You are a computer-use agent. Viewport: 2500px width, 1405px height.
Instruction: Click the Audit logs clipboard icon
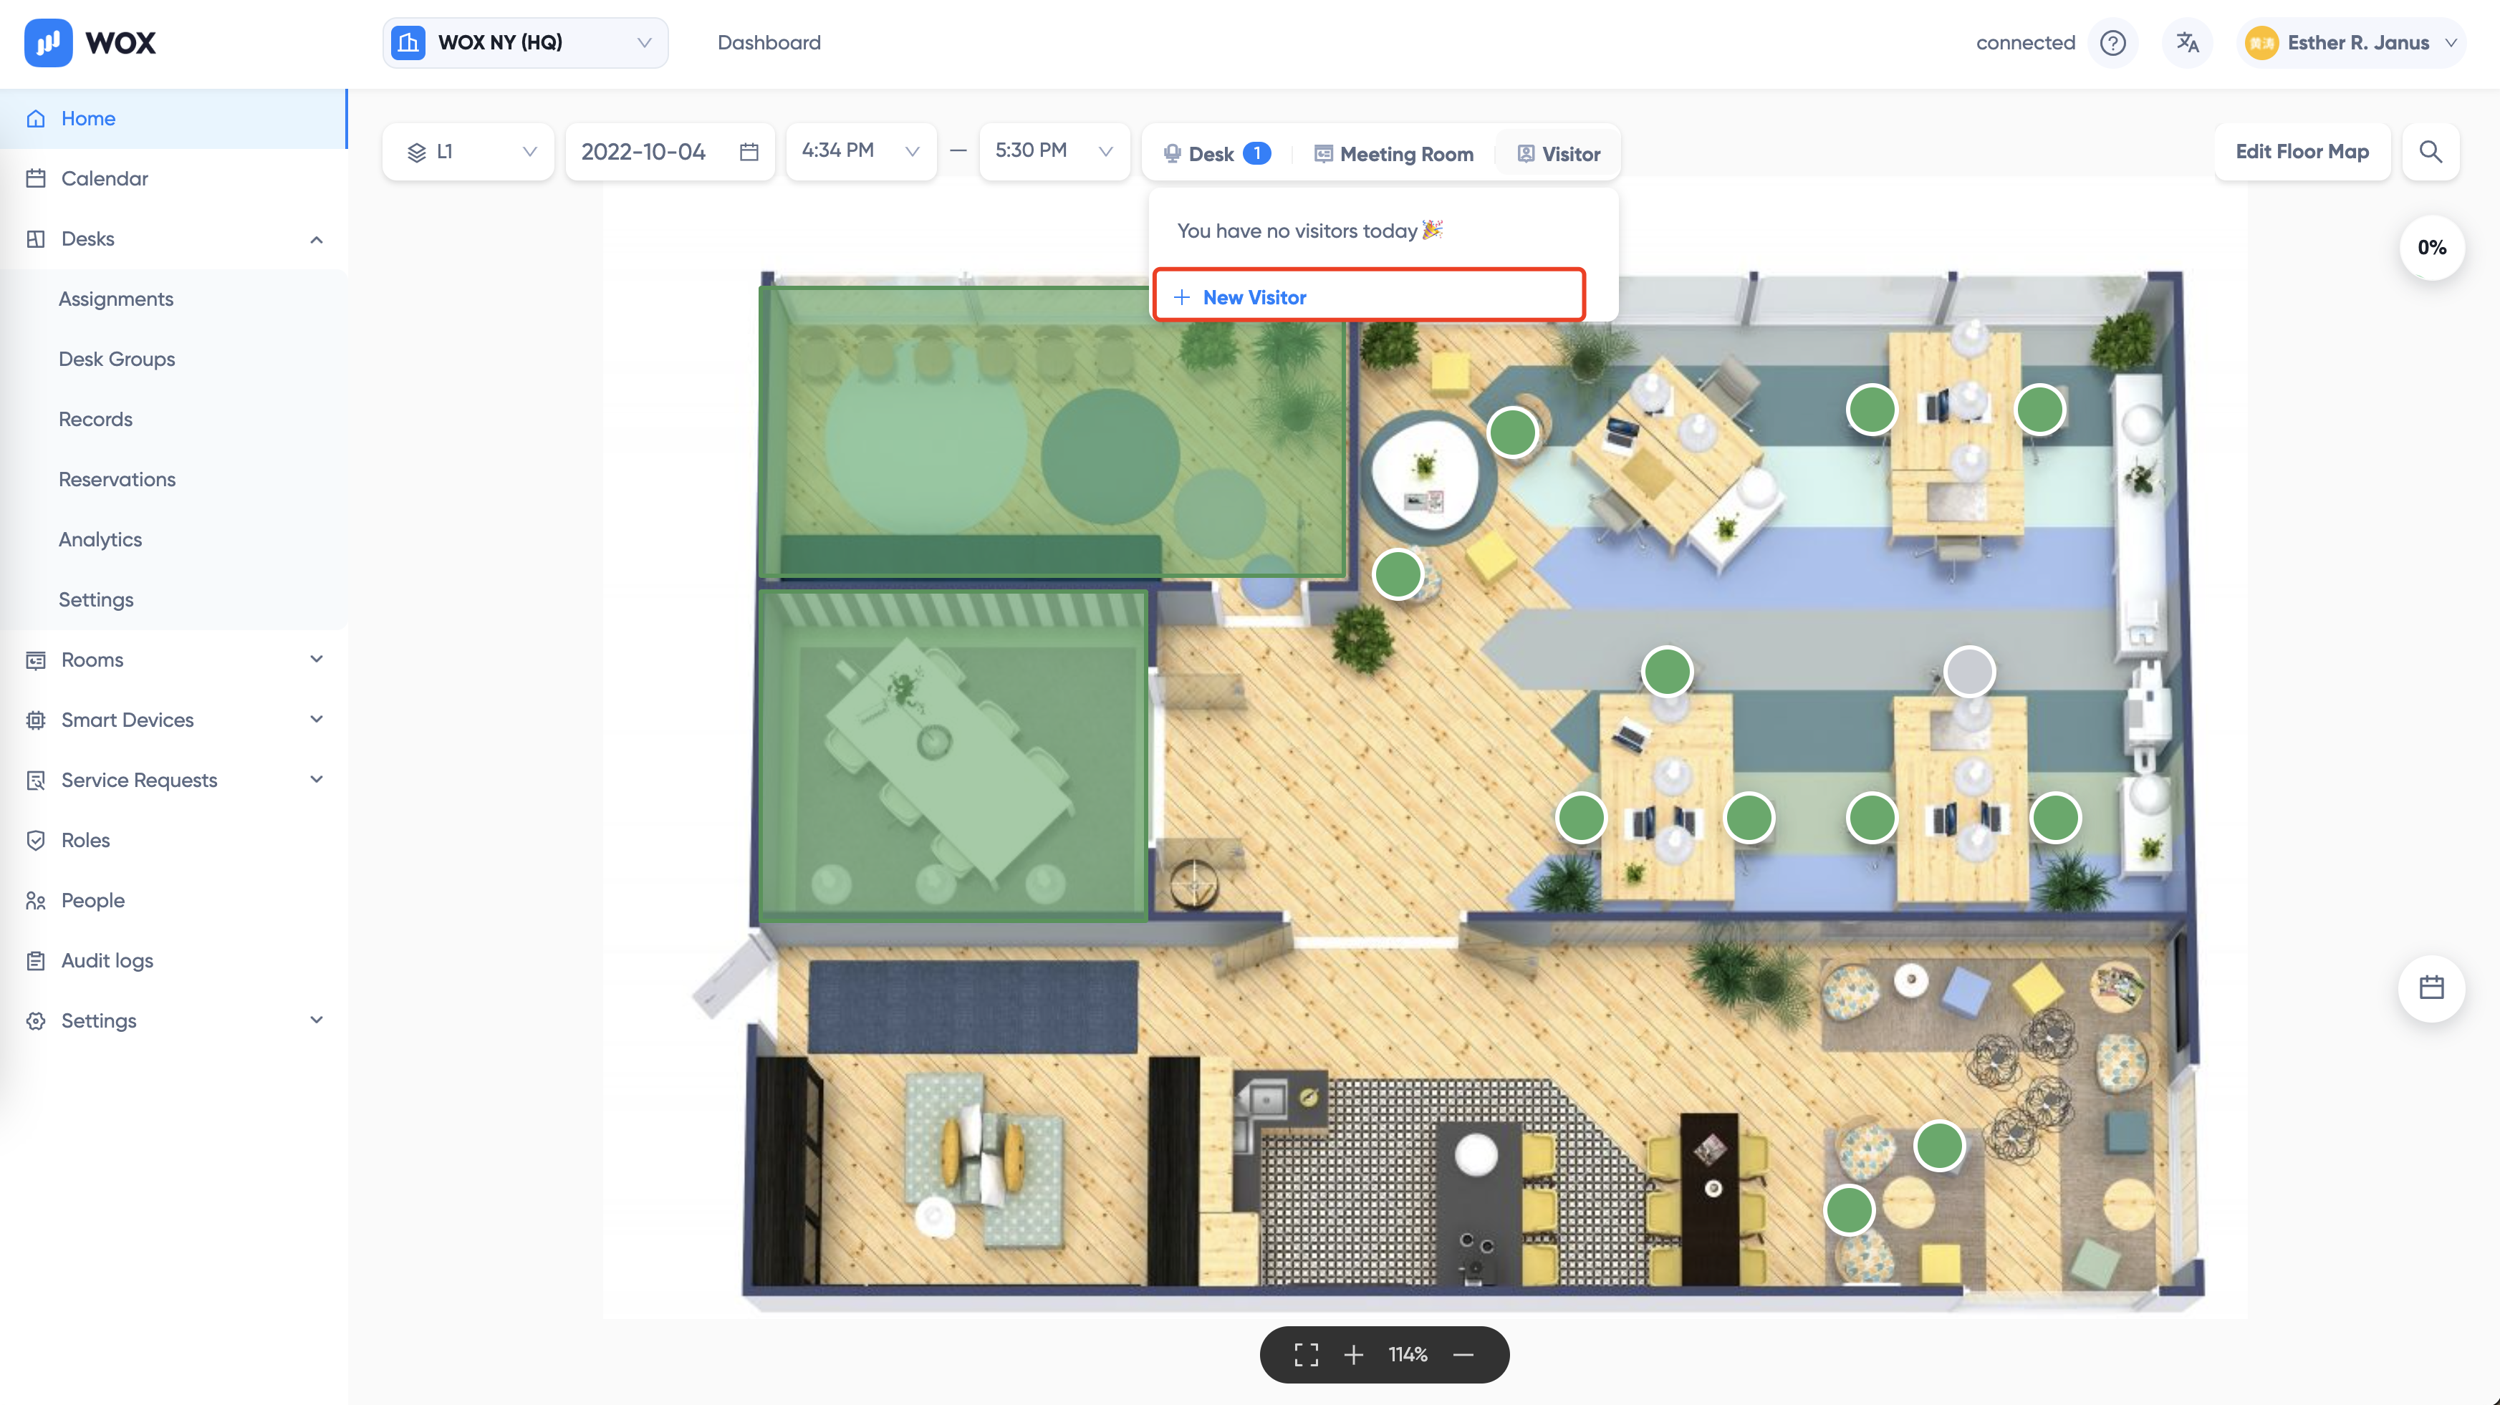click(36, 960)
